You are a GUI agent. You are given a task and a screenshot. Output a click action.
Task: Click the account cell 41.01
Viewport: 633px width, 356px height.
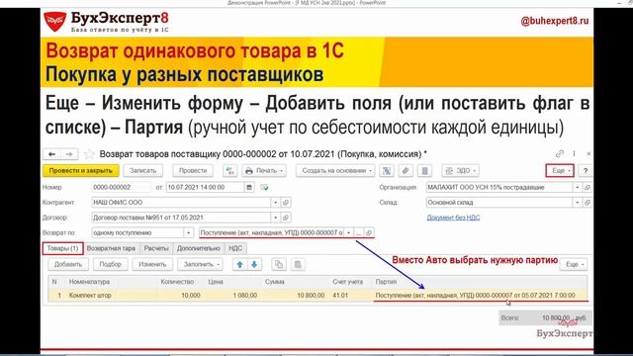349,296
